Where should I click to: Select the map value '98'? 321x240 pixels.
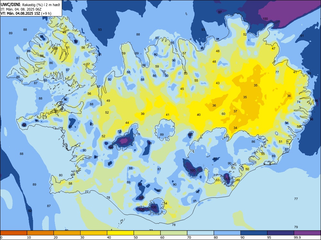[x=150, y=143]
